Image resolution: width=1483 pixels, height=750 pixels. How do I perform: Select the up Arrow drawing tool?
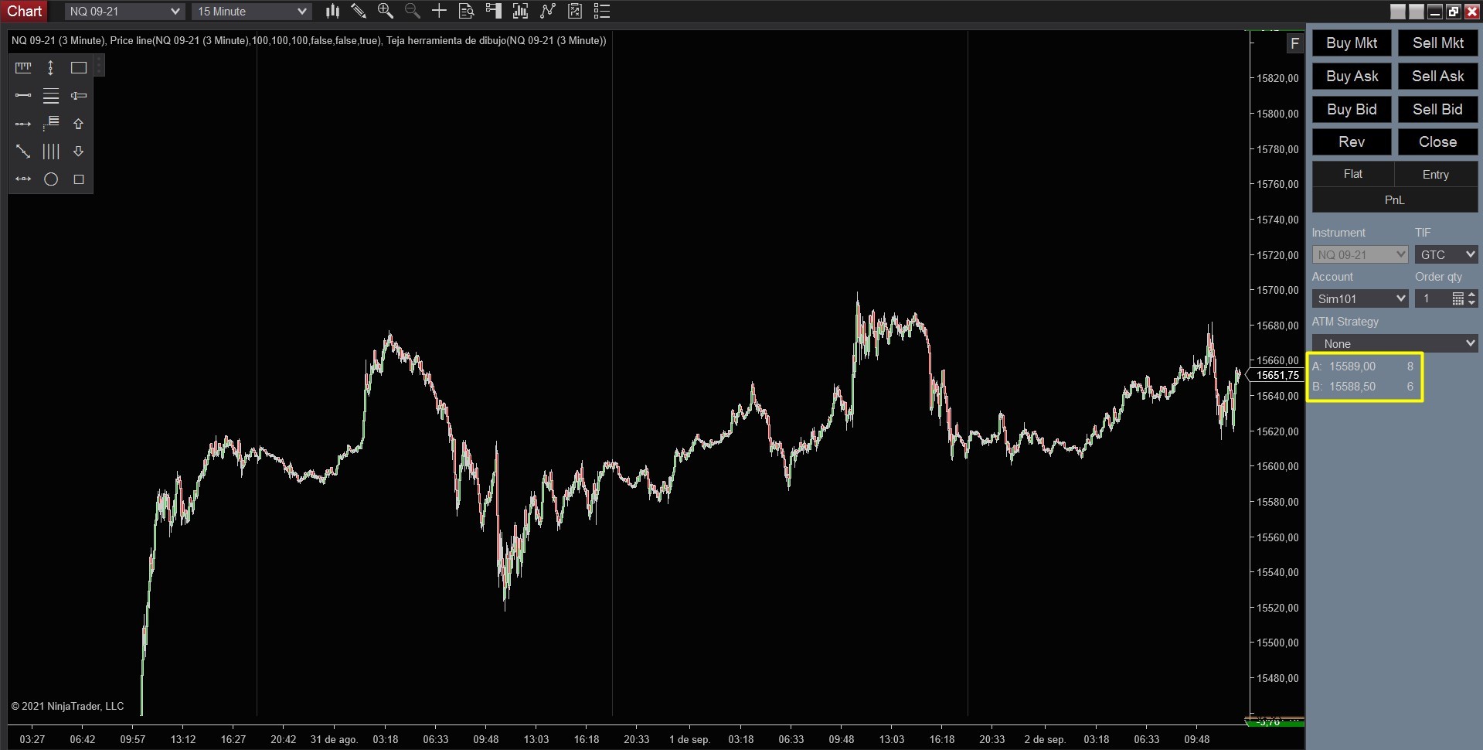pyautogui.click(x=77, y=124)
